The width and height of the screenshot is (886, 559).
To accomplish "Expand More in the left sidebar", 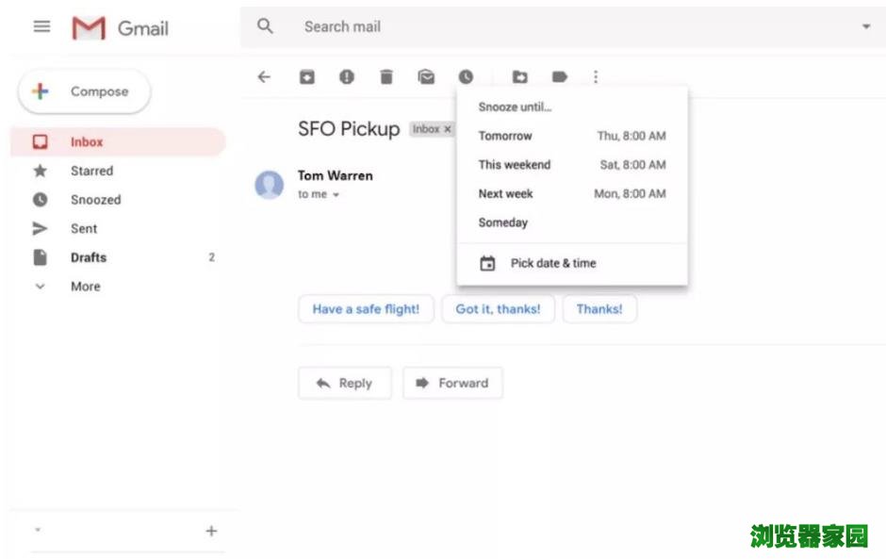I will [85, 287].
